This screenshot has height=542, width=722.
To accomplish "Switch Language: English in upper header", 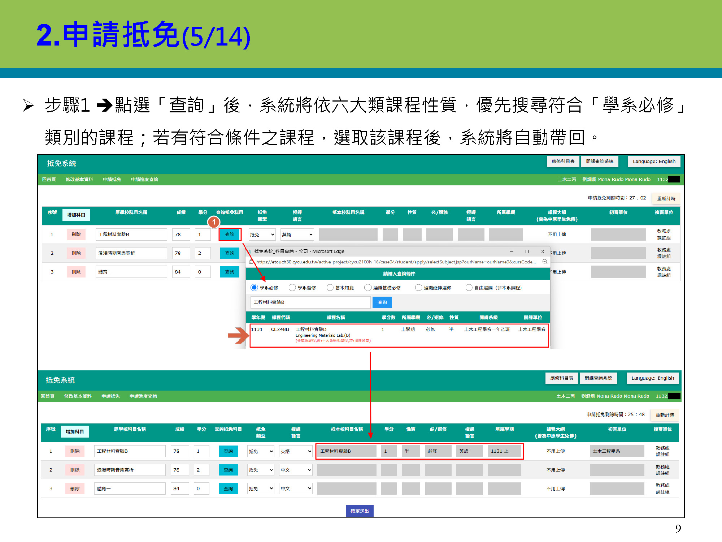I will pyautogui.click(x=654, y=162).
